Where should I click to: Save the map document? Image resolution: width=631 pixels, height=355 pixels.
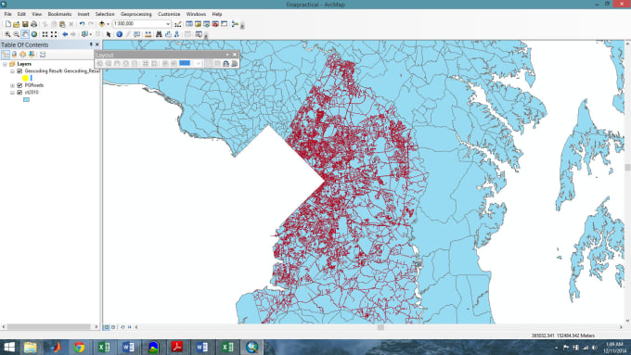[25, 24]
